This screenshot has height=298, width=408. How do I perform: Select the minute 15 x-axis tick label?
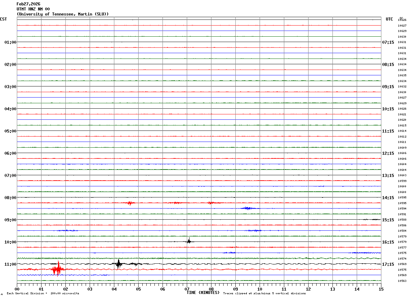[x=381, y=289]
